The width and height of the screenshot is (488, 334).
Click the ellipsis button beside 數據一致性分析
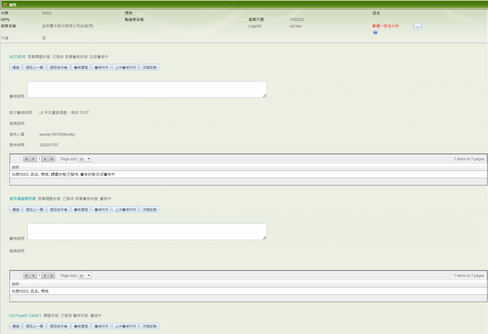[x=417, y=26]
